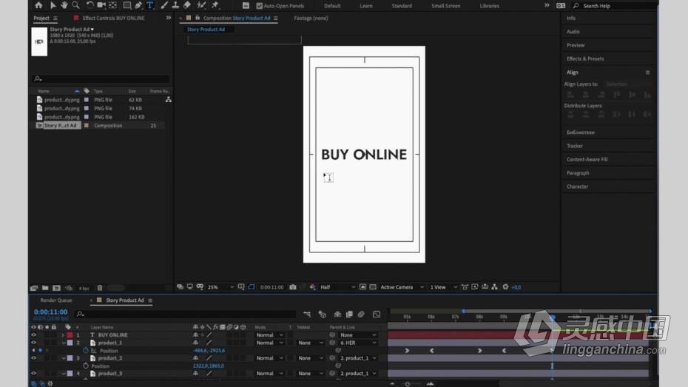This screenshot has height=387, width=688.
Task: Create a new folder in Project panel
Action: point(45,289)
